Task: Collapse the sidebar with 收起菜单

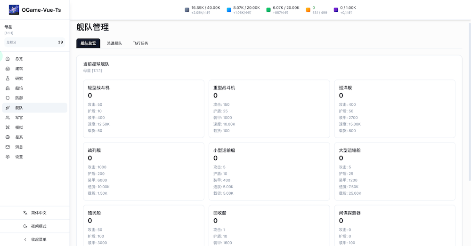Action: click(x=35, y=239)
